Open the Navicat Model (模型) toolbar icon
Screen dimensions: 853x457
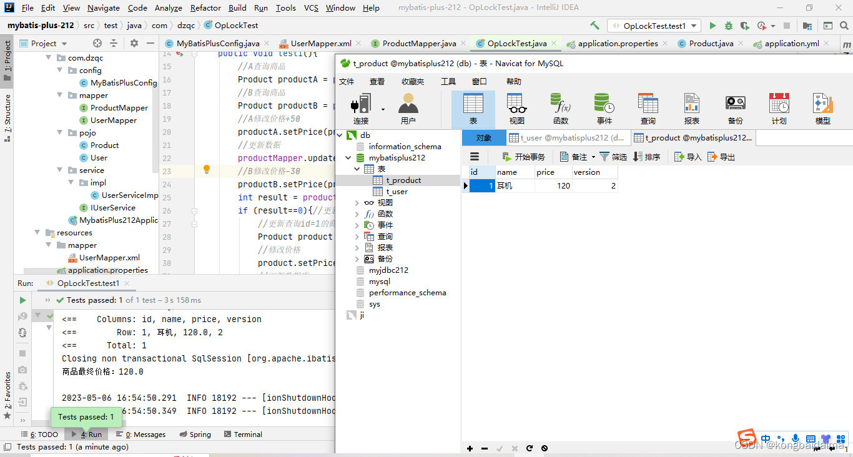tap(822, 109)
